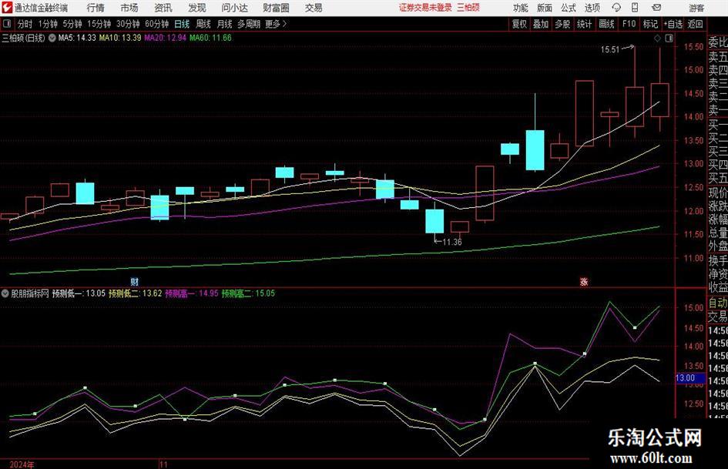
Task: Click the 标记 mark button
Action: tap(650, 24)
